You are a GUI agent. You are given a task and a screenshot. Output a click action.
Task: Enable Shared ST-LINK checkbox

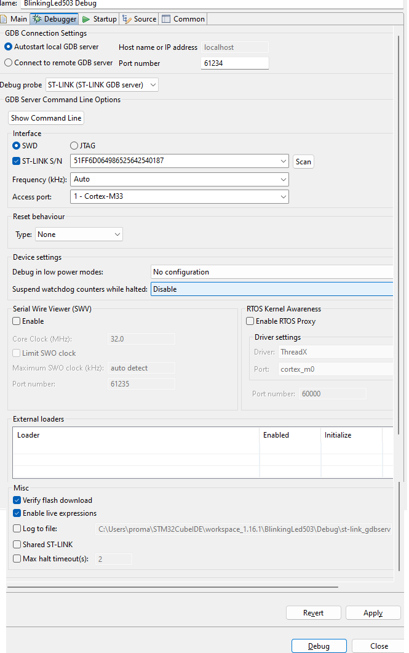[17, 544]
